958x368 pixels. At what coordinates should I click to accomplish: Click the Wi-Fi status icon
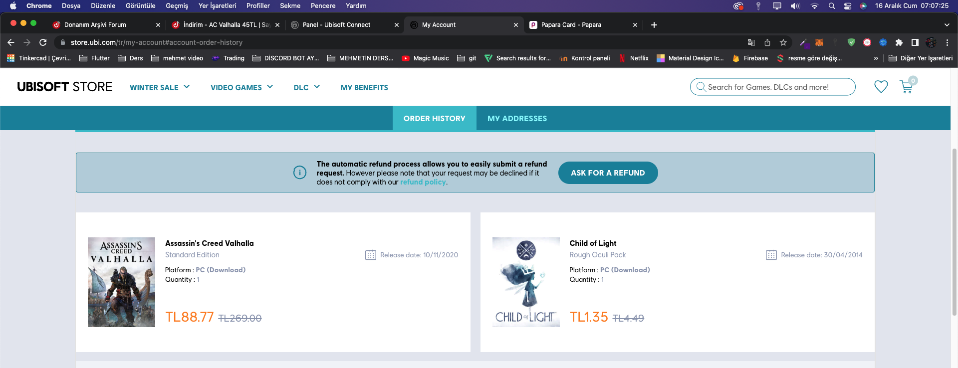(814, 6)
